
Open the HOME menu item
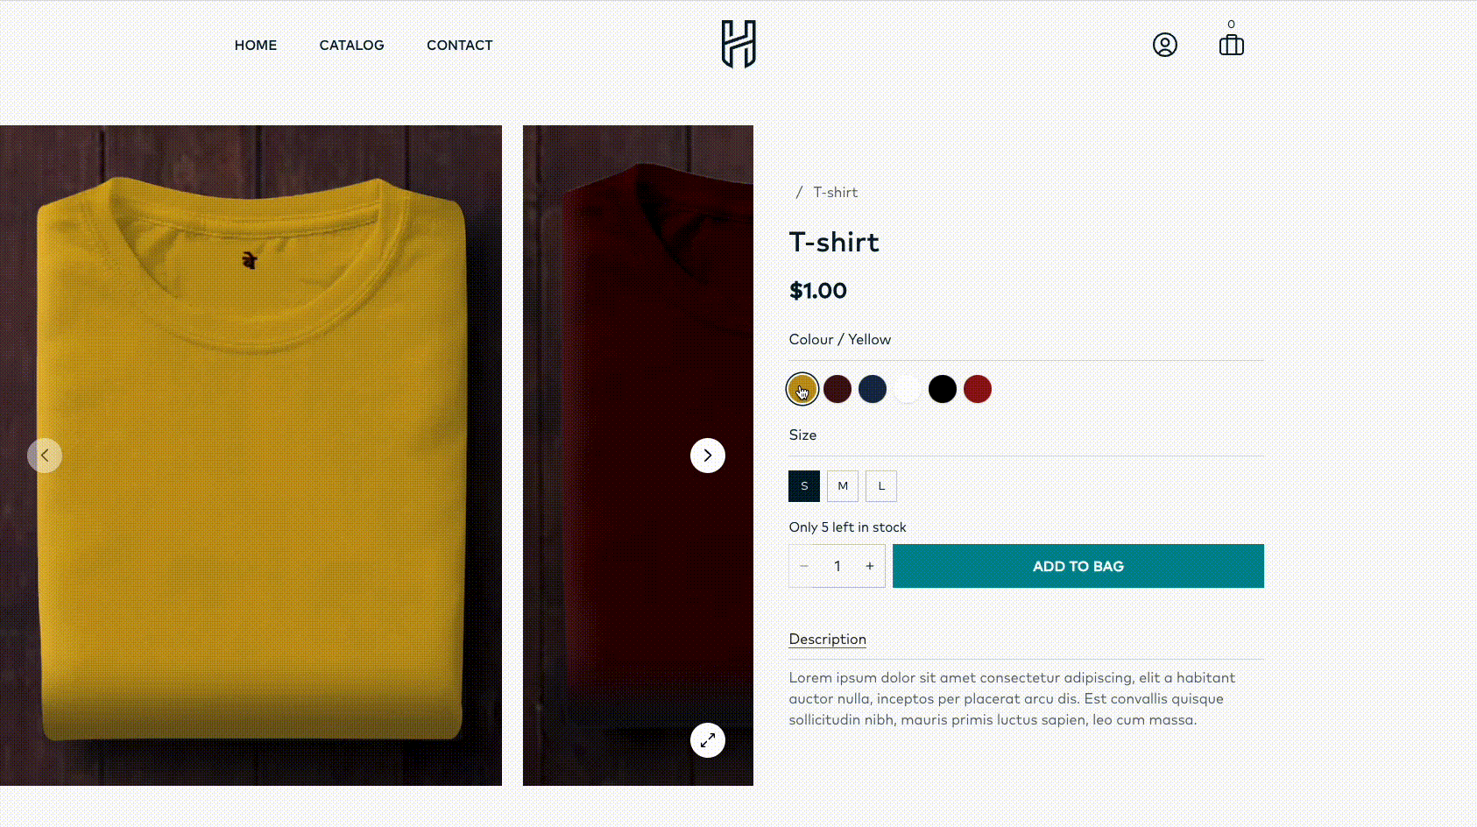tap(255, 45)
